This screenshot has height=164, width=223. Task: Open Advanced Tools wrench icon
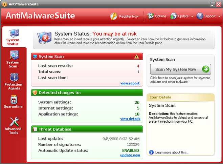(14, 122)
